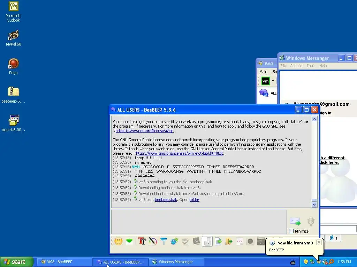Click in the message text input area

pyautogui.click(x=199, y=221)
